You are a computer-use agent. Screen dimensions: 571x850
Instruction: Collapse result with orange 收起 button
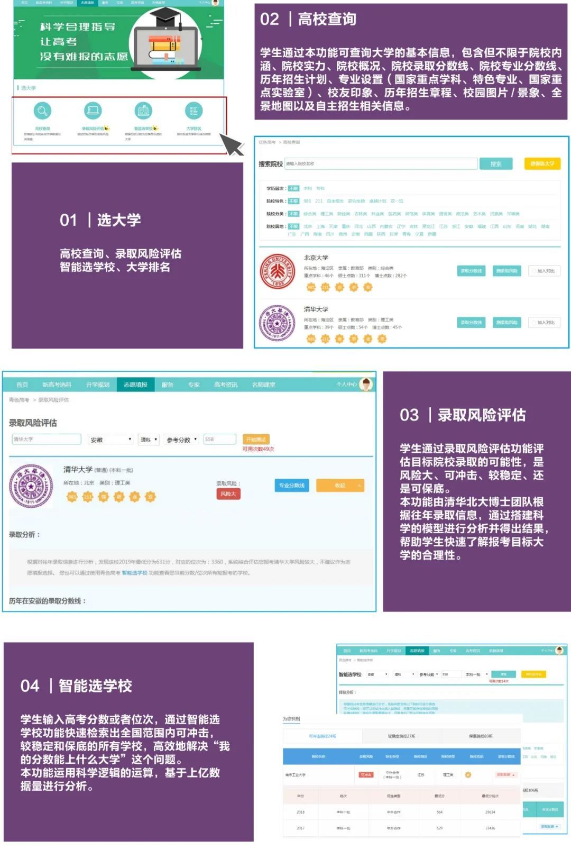(340, 485)
